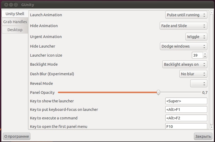Open the Hide Launcher dropdown
215x142 pixels.
pos(183,46)
